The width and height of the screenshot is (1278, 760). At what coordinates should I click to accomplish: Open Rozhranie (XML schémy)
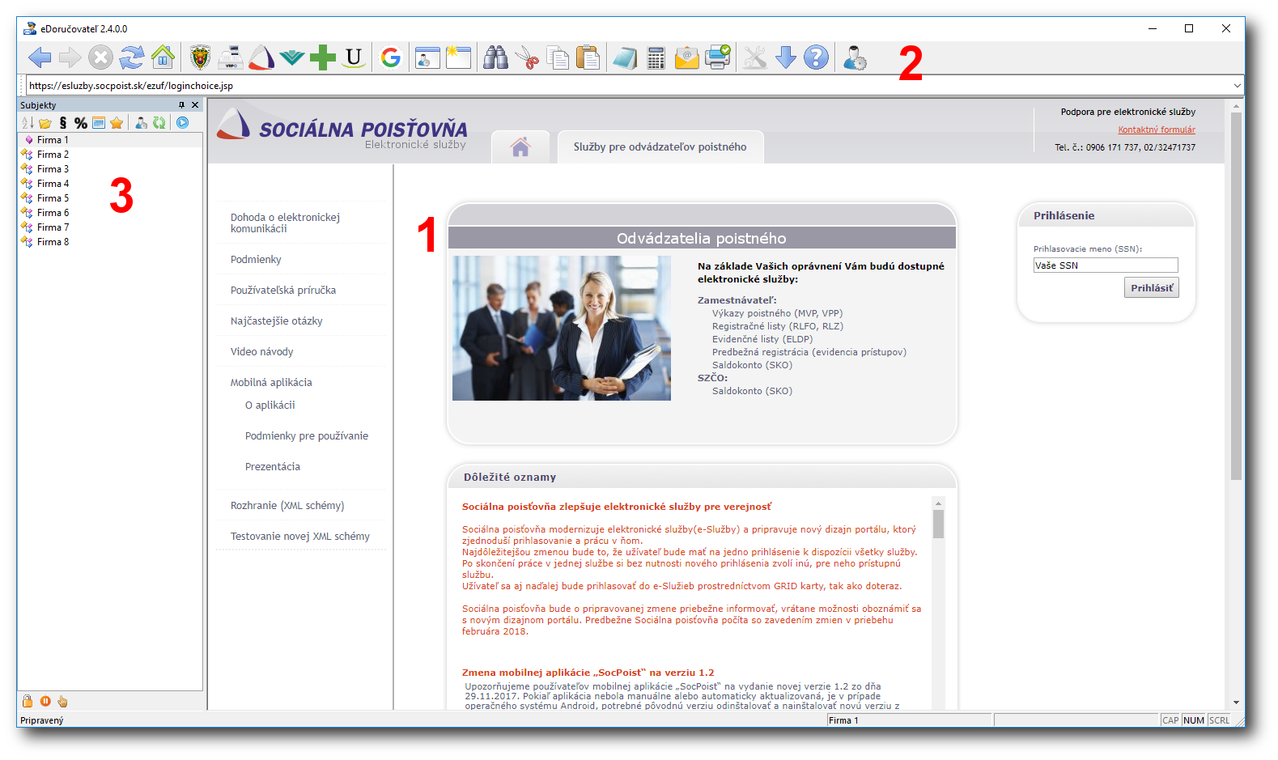point(287,505)
